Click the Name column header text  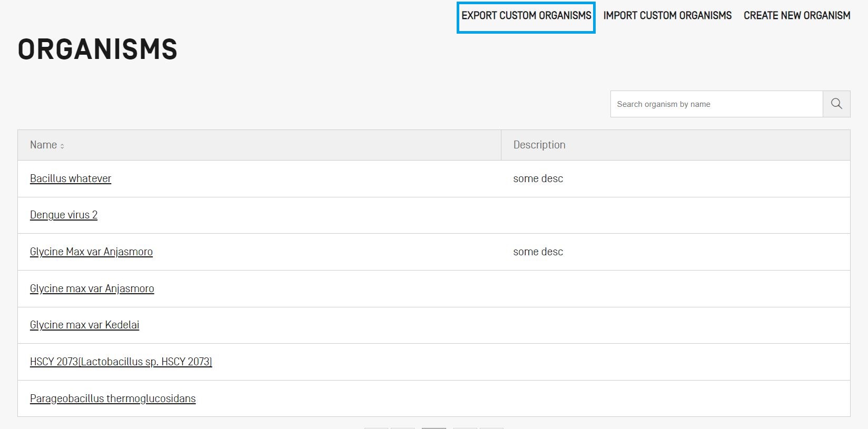tap(43, 145)
